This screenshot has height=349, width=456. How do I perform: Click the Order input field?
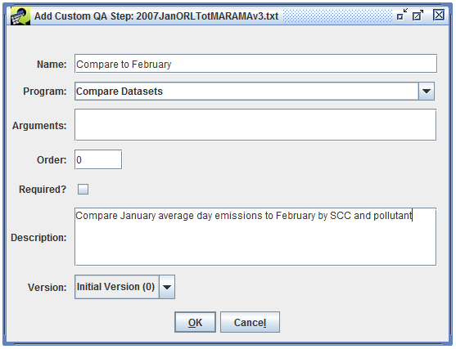98,159
